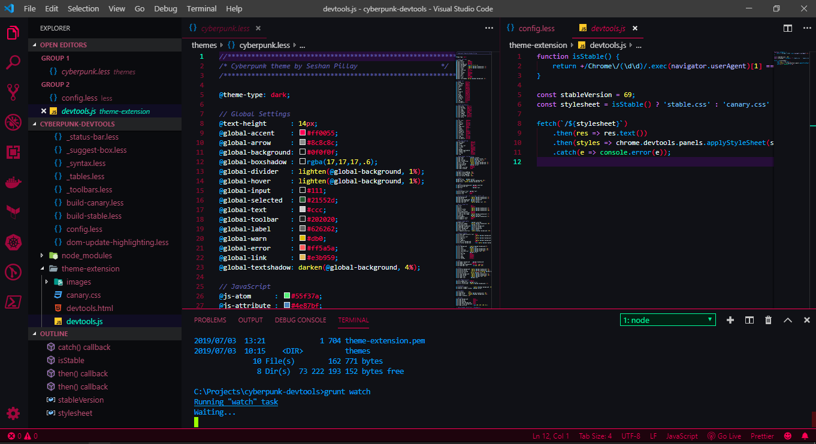Click the @js-atom #55f37a color swatch
This screenshot has width=816, height=444.
coord(287,296)
